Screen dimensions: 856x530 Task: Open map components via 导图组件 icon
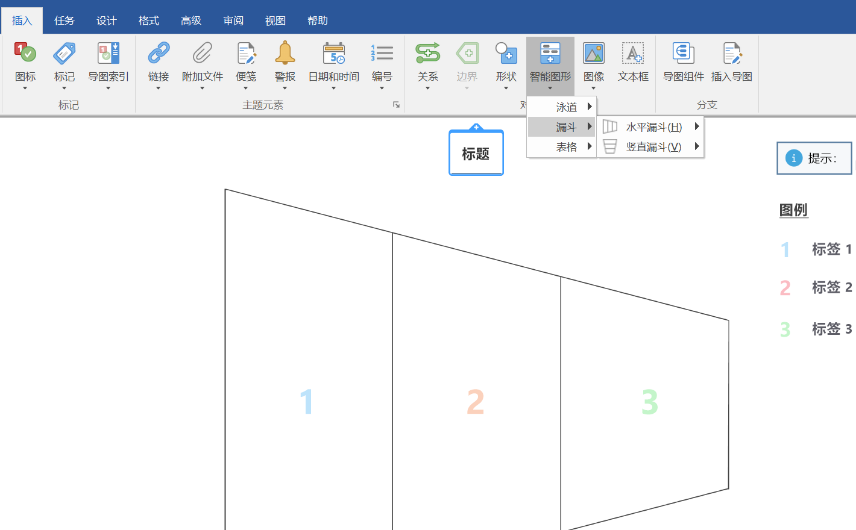click(683, 60)
